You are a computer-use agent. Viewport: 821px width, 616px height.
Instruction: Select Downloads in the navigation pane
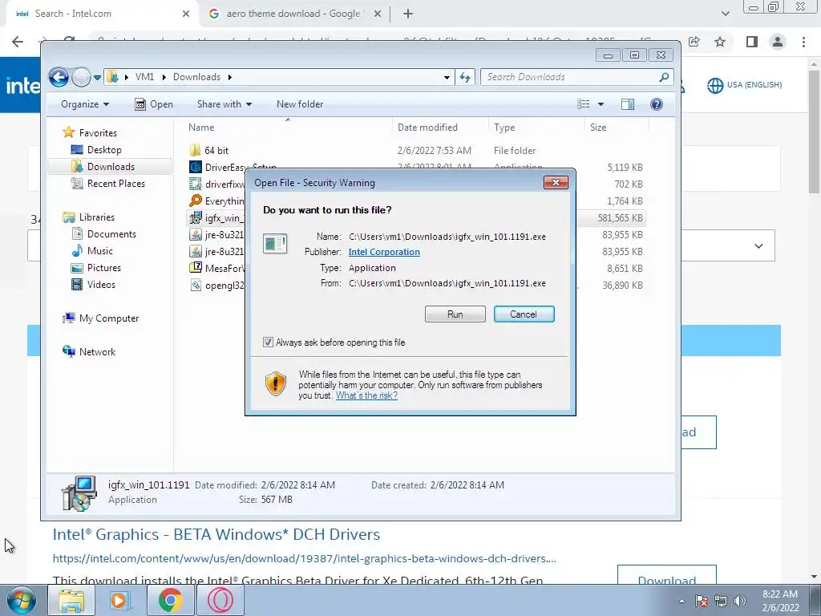[111, 167]
